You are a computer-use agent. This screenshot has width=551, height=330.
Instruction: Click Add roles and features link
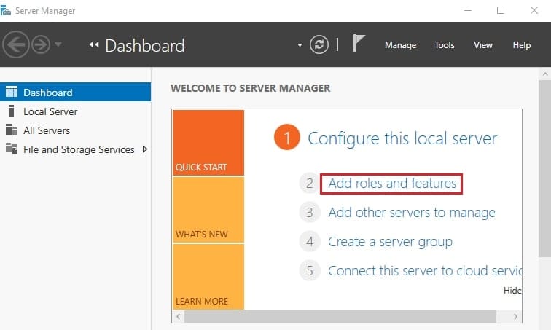pyautogui.click(x=392, y=184)
